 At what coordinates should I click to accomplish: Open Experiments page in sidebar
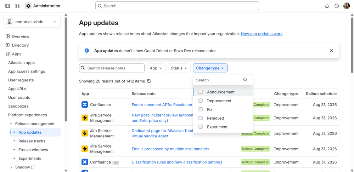coord(30,159)
